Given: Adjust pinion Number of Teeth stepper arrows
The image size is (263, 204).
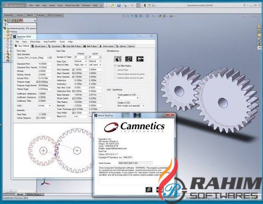Looking at the screenshot, I should (x=86, y=57).
